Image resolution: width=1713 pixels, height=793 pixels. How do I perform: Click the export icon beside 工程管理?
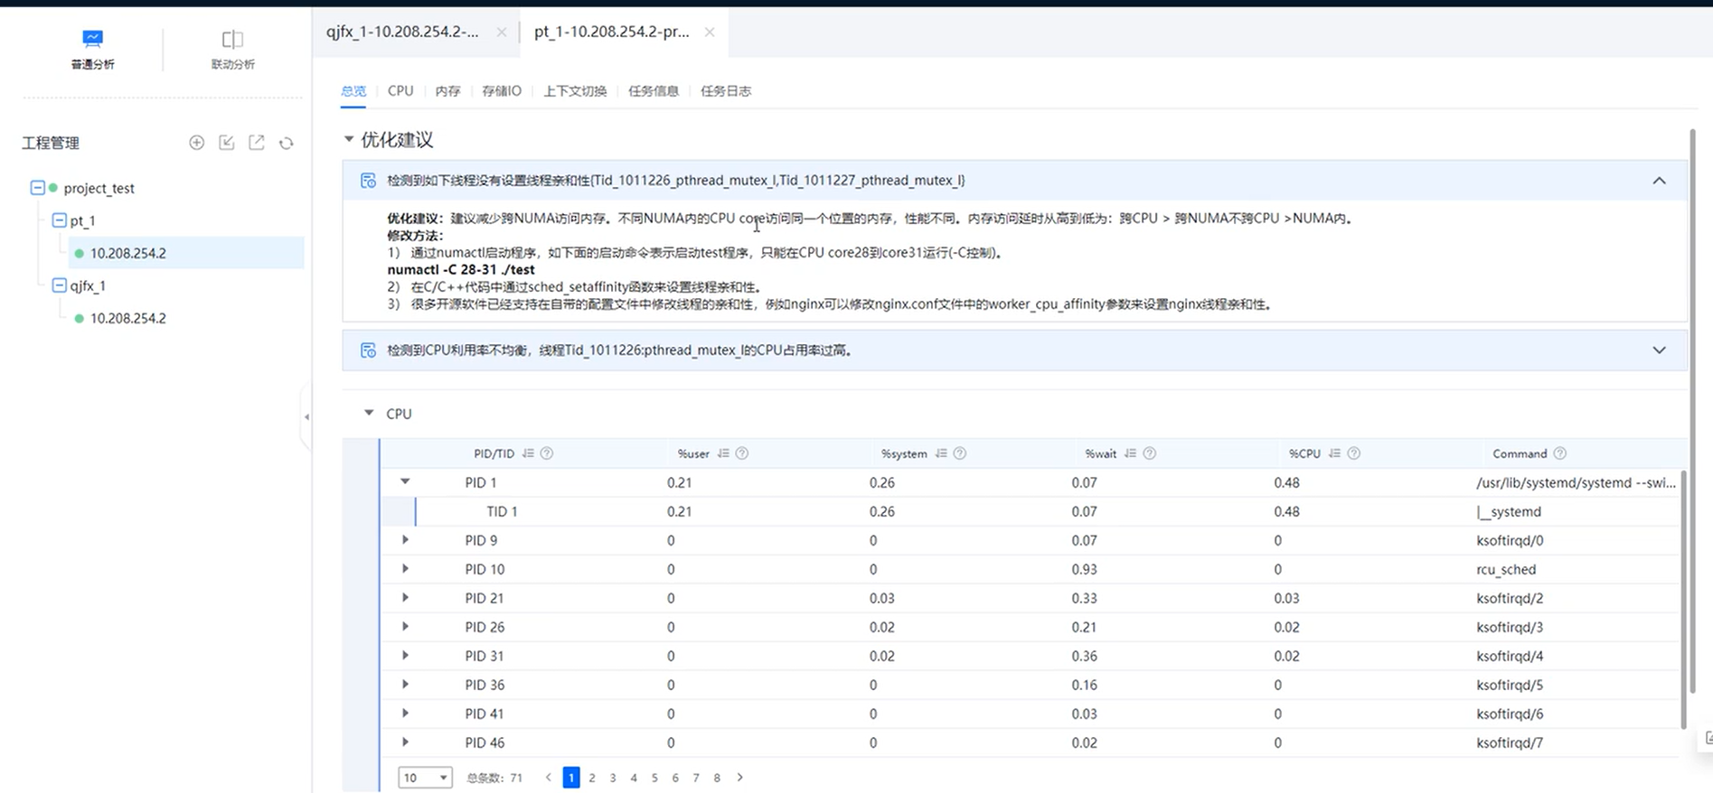(257, 143)
